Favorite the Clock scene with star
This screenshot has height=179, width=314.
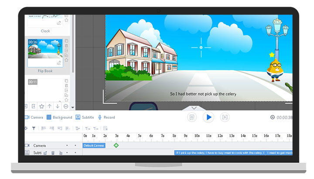click(x=66, y=20)
